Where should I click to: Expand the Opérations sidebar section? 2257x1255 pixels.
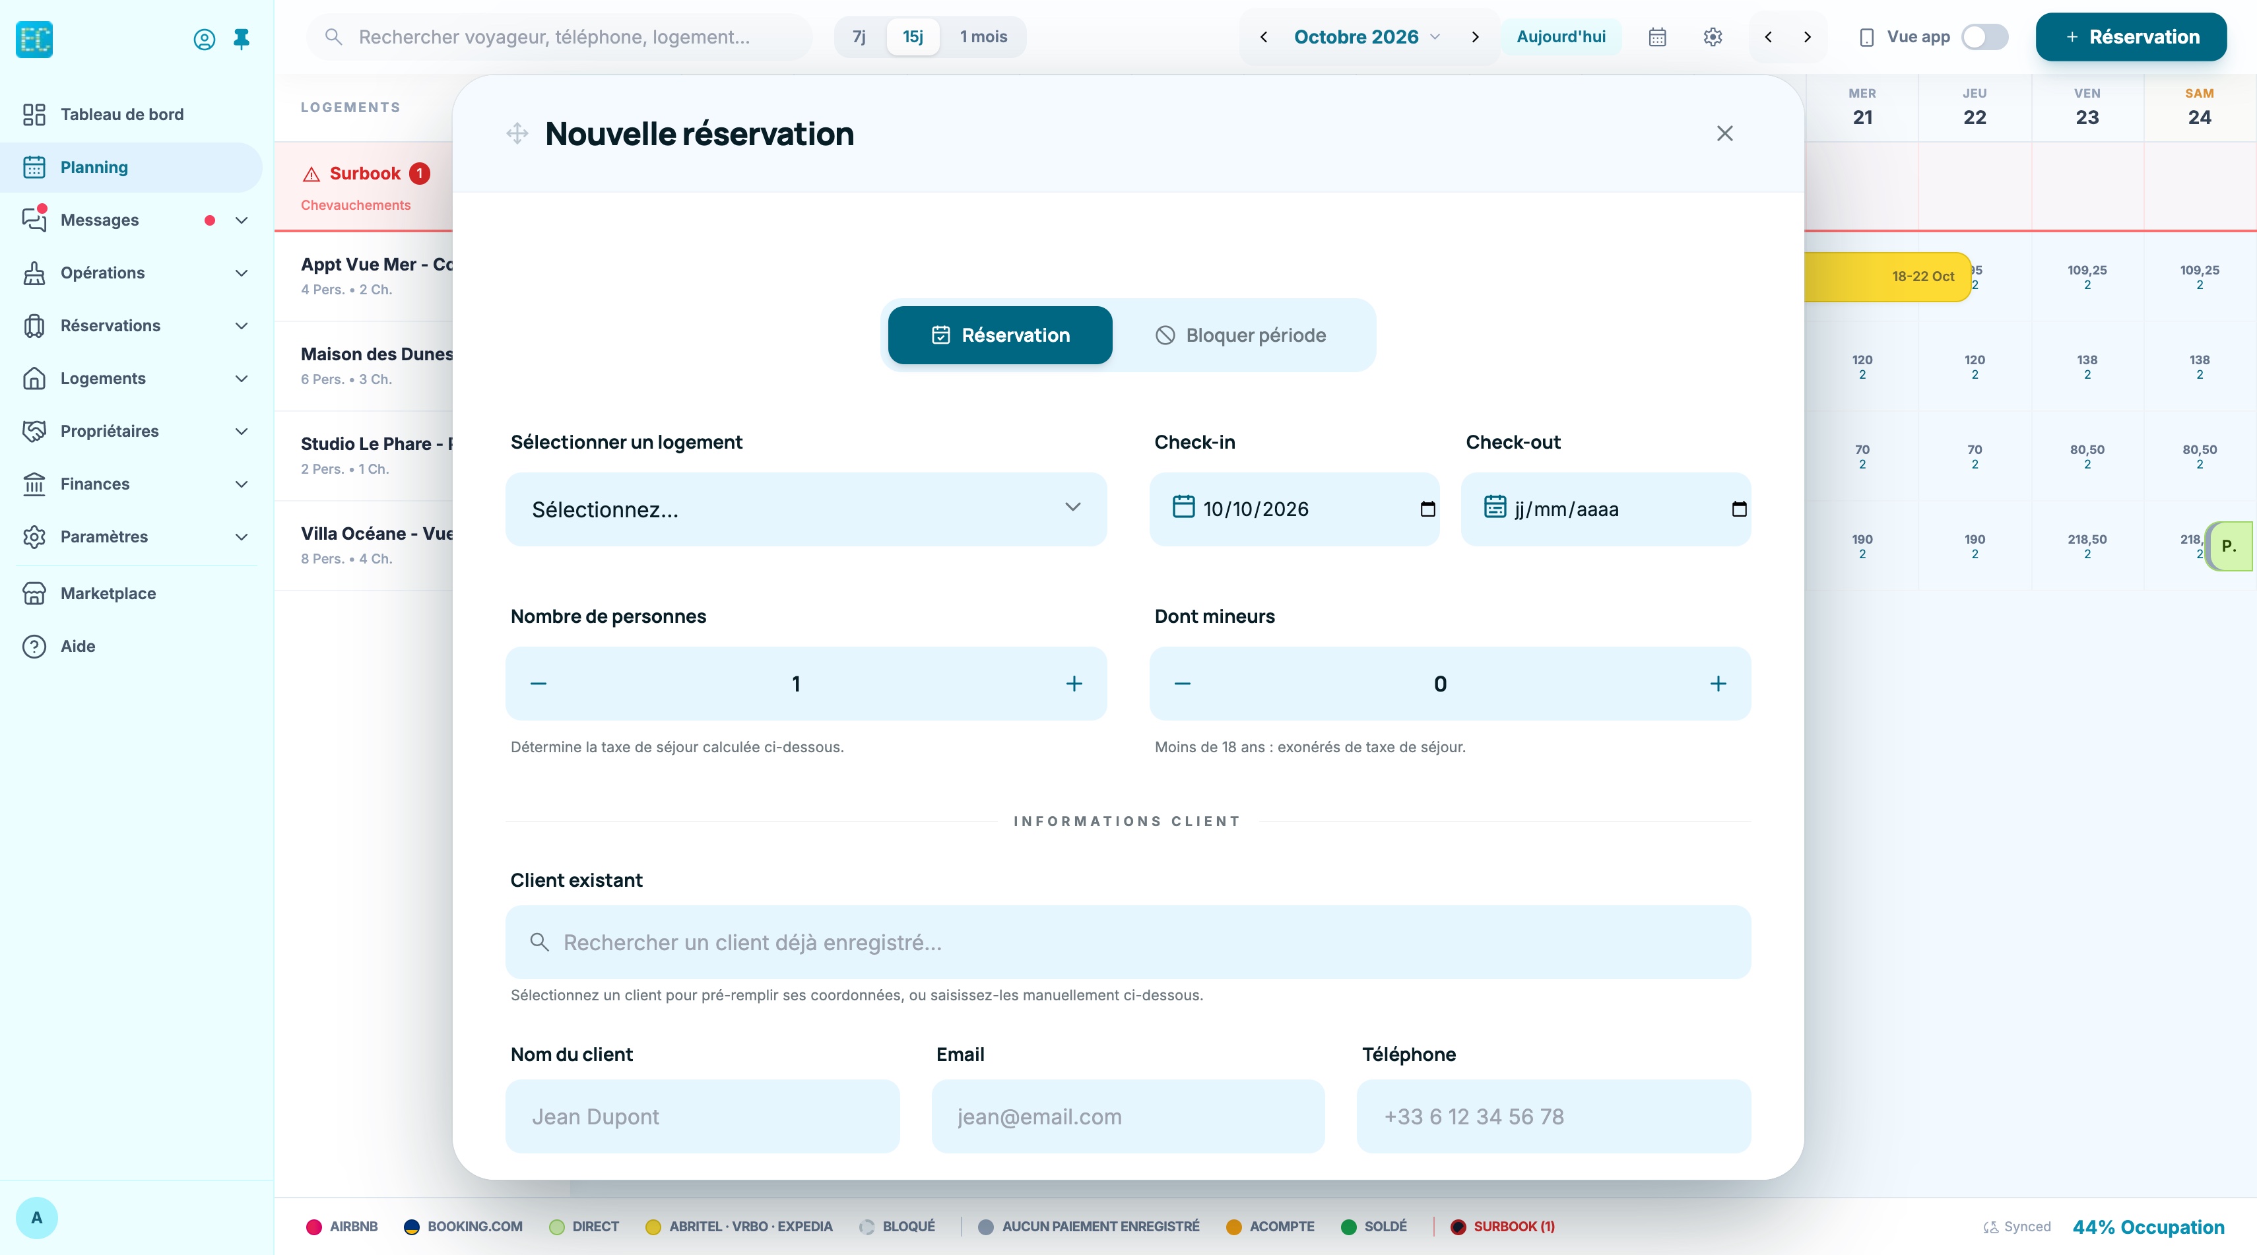pyautogui.click(x=242, y=273)
